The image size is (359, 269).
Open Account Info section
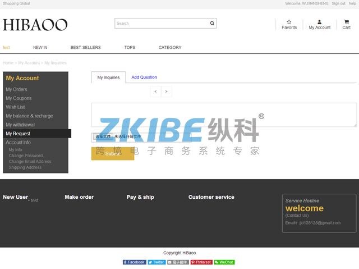tap(18, 143)
